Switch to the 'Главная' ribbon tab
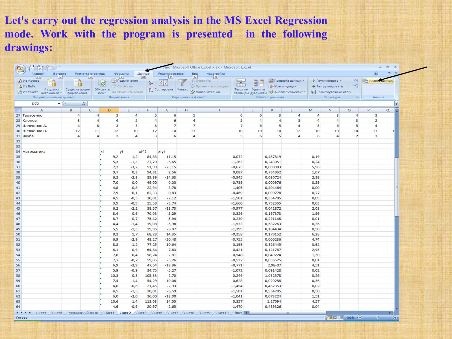The width and height of the screenshot is (452, 339). [x=38, y=74]
